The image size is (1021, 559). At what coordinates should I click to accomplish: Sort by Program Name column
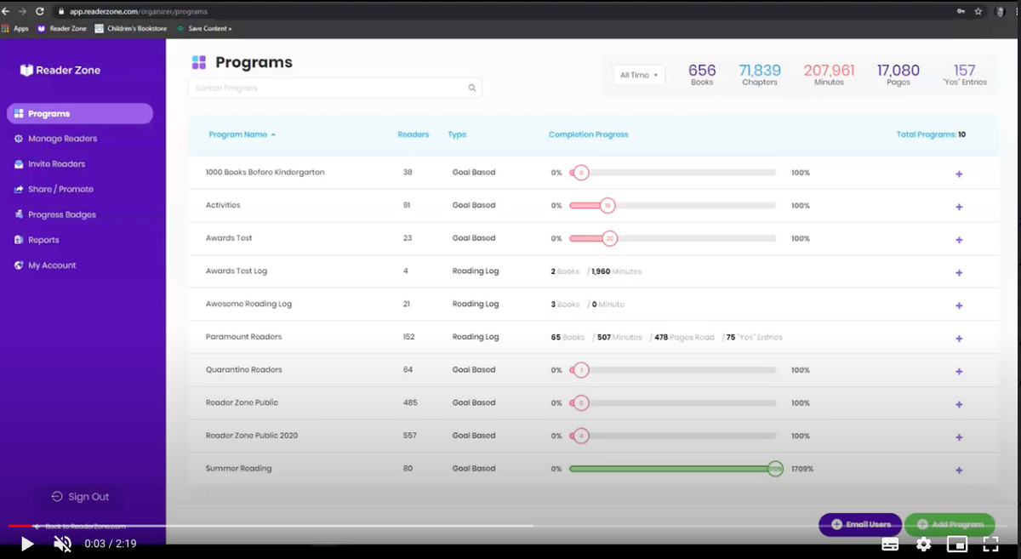tap(242, 134)
